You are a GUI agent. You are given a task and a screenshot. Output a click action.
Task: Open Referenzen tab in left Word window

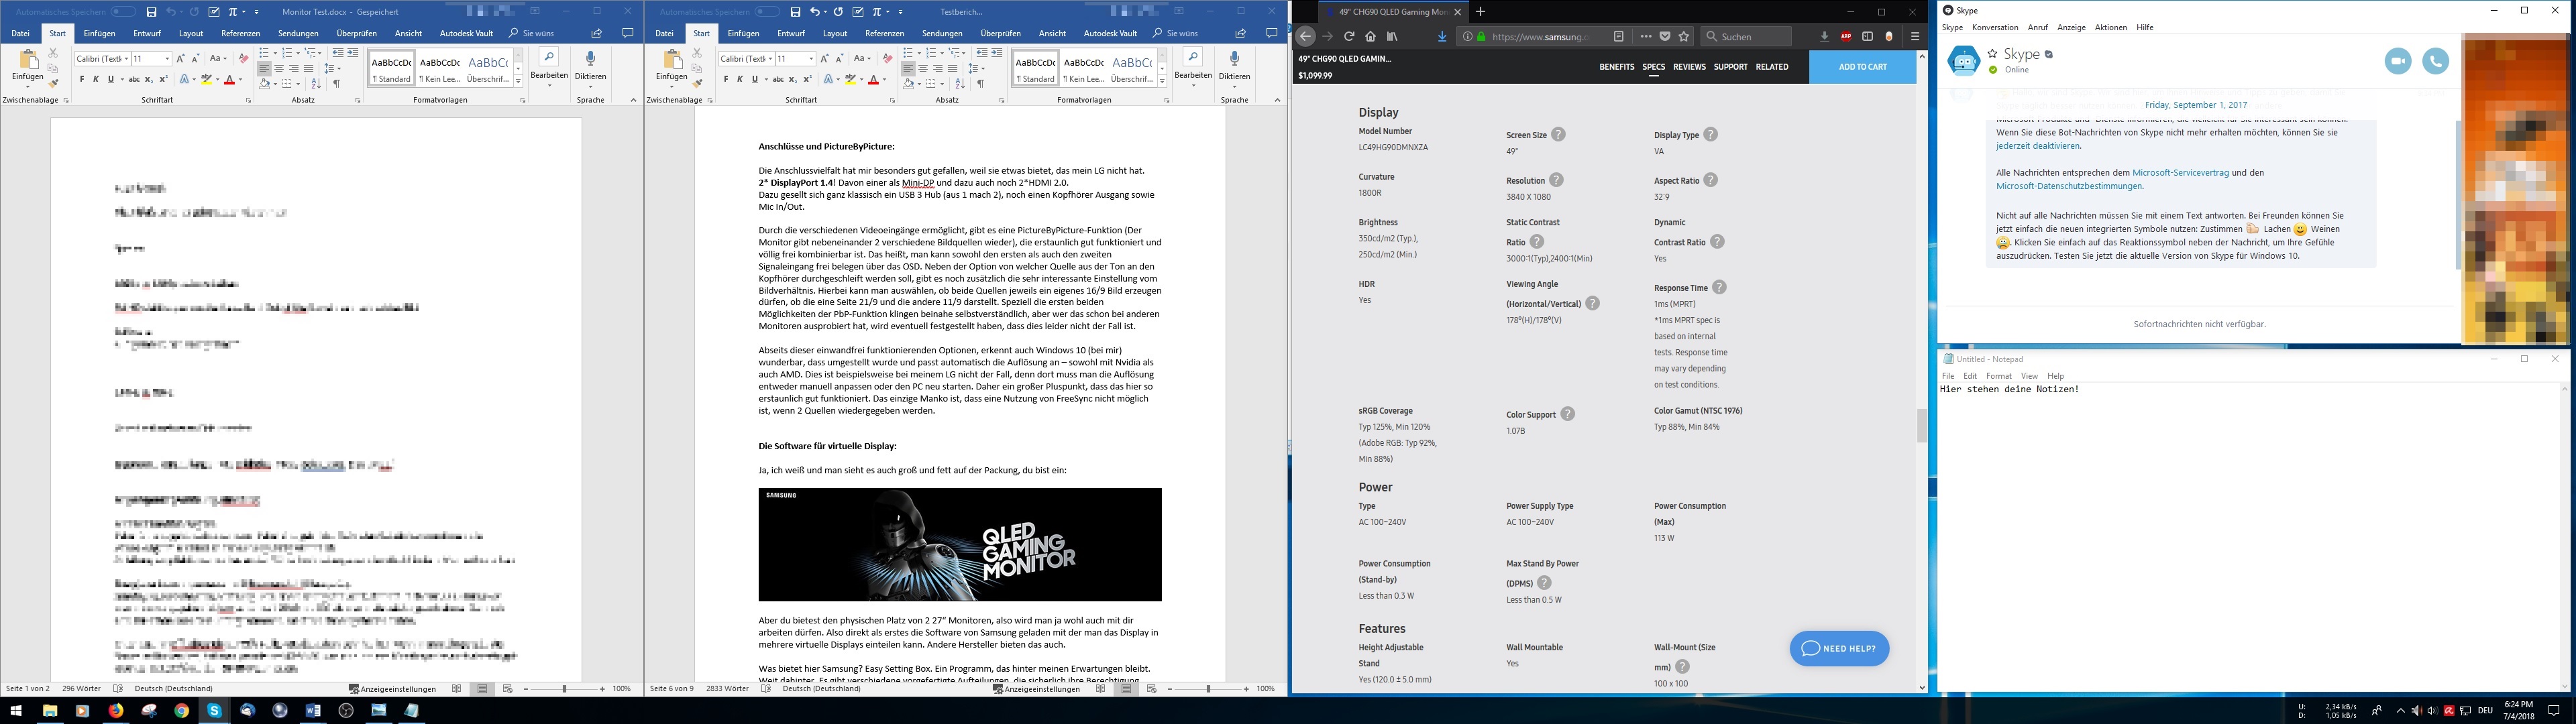pos(240,33)
